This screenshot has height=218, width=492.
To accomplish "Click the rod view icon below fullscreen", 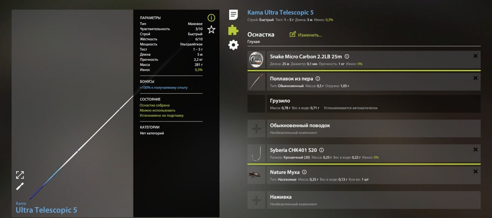I will (20, 187).
